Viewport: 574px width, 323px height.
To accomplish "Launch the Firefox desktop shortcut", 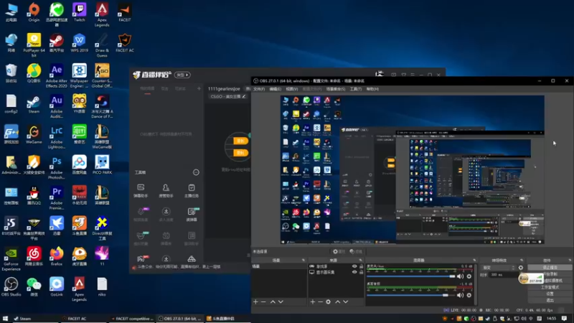I will pyautogui.click(x=57, y=256).
